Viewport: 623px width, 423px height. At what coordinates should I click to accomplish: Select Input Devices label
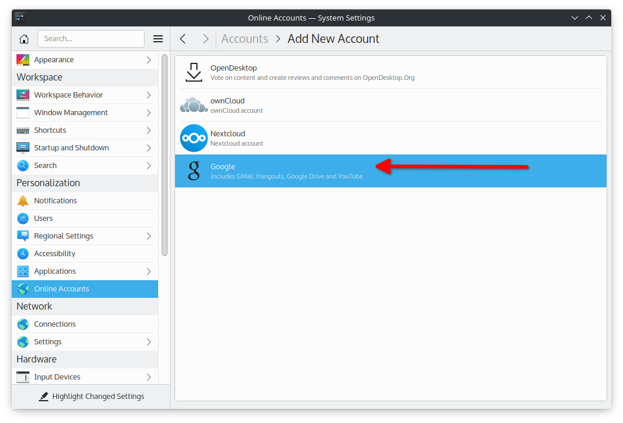(x=57, y=377)
